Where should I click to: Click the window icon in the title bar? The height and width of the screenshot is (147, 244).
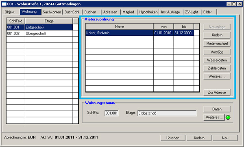pos(4,4)
